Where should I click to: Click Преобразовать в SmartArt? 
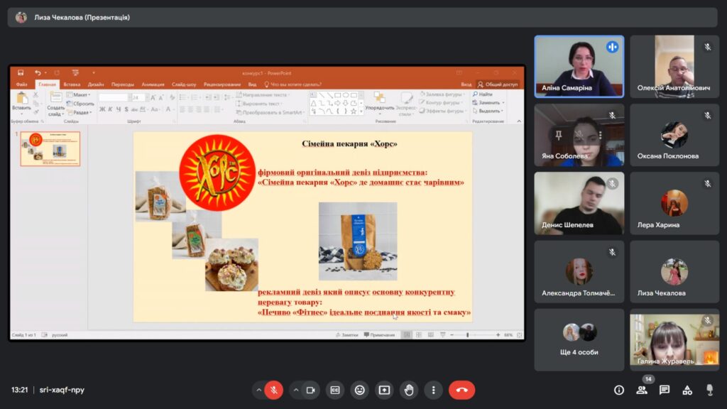[x=270, y=112]
